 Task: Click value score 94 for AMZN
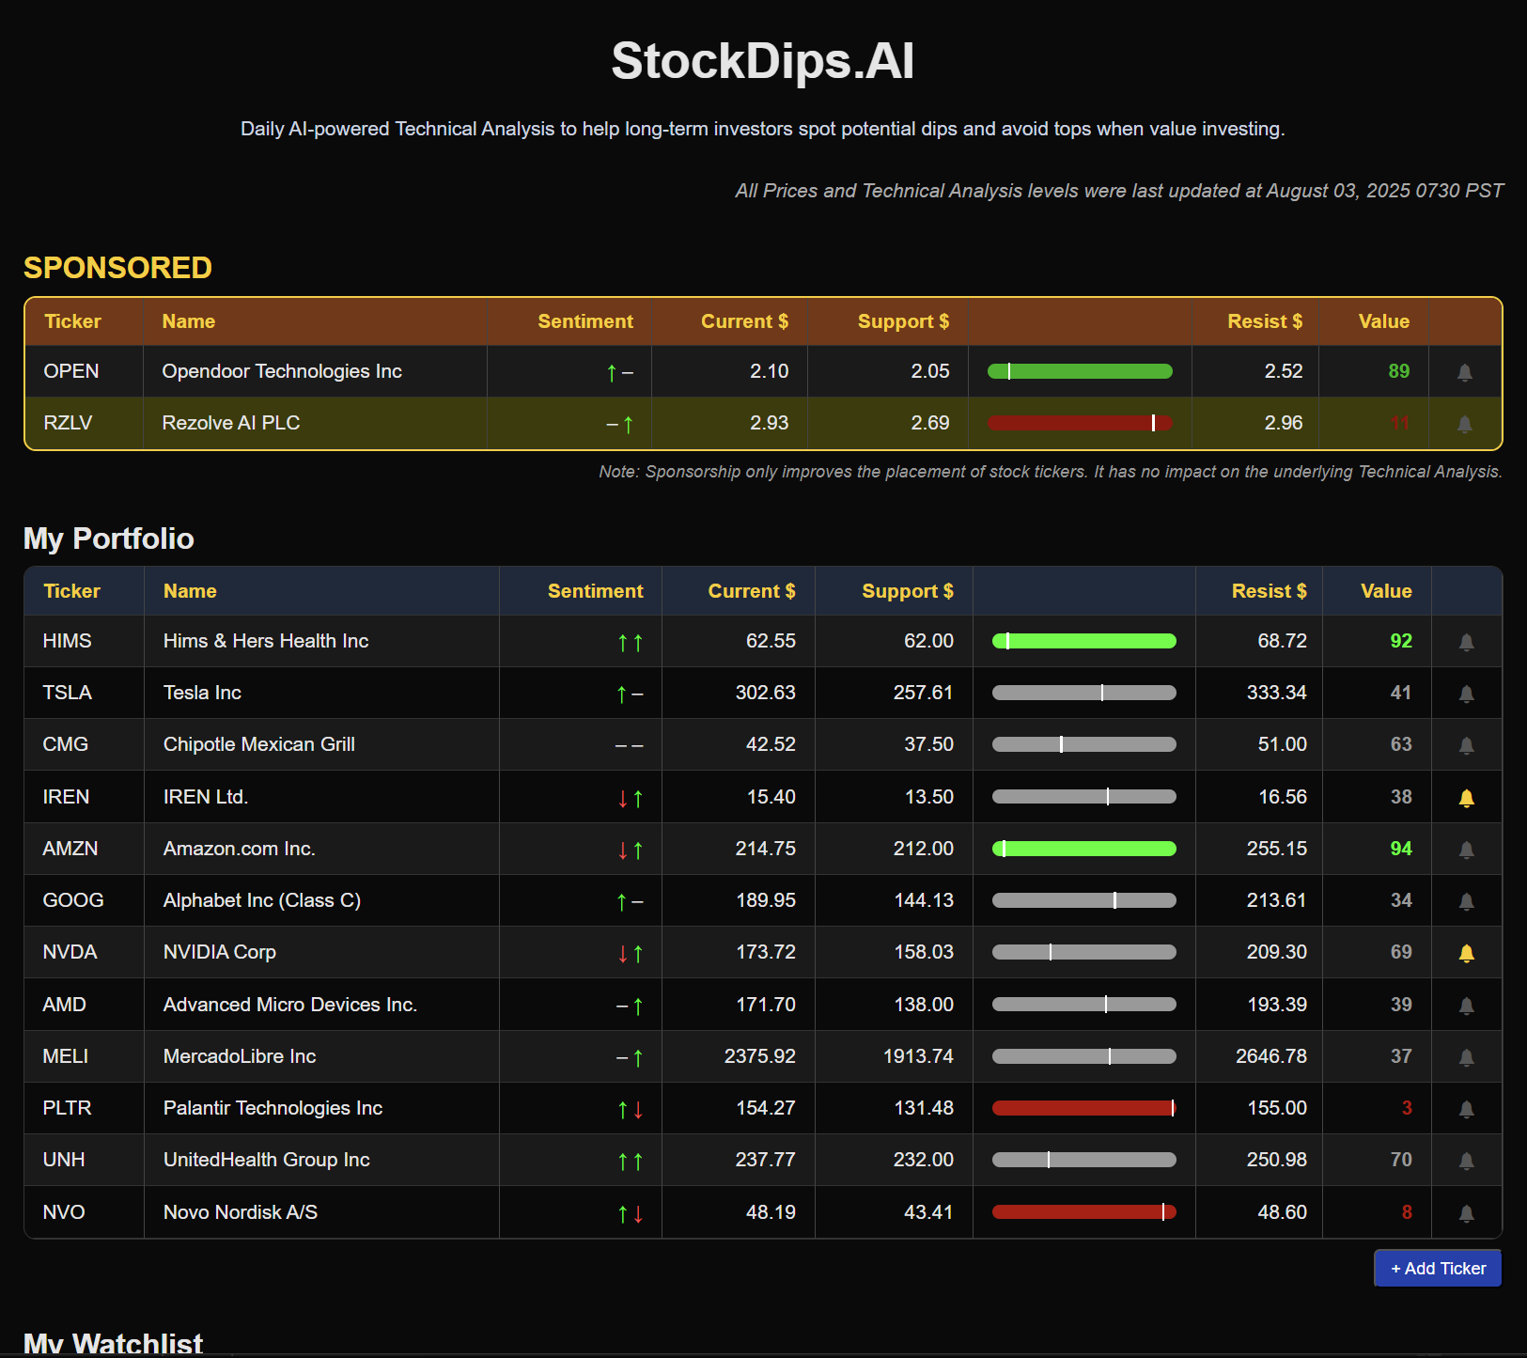pos(1401,849)
